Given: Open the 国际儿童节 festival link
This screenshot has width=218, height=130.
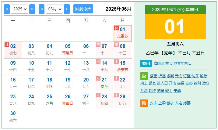Looking at the screenshot, I should pyautogui.click(x=163, y=63).
